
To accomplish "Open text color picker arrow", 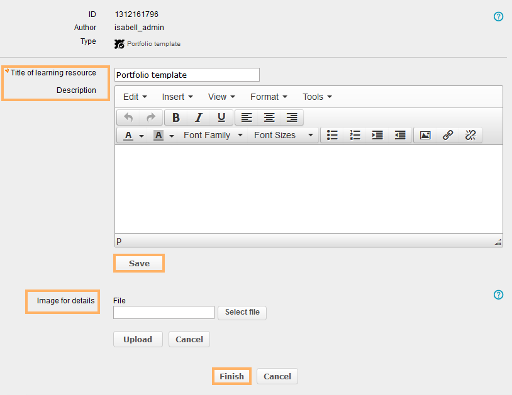I will (x=142, y=136).
